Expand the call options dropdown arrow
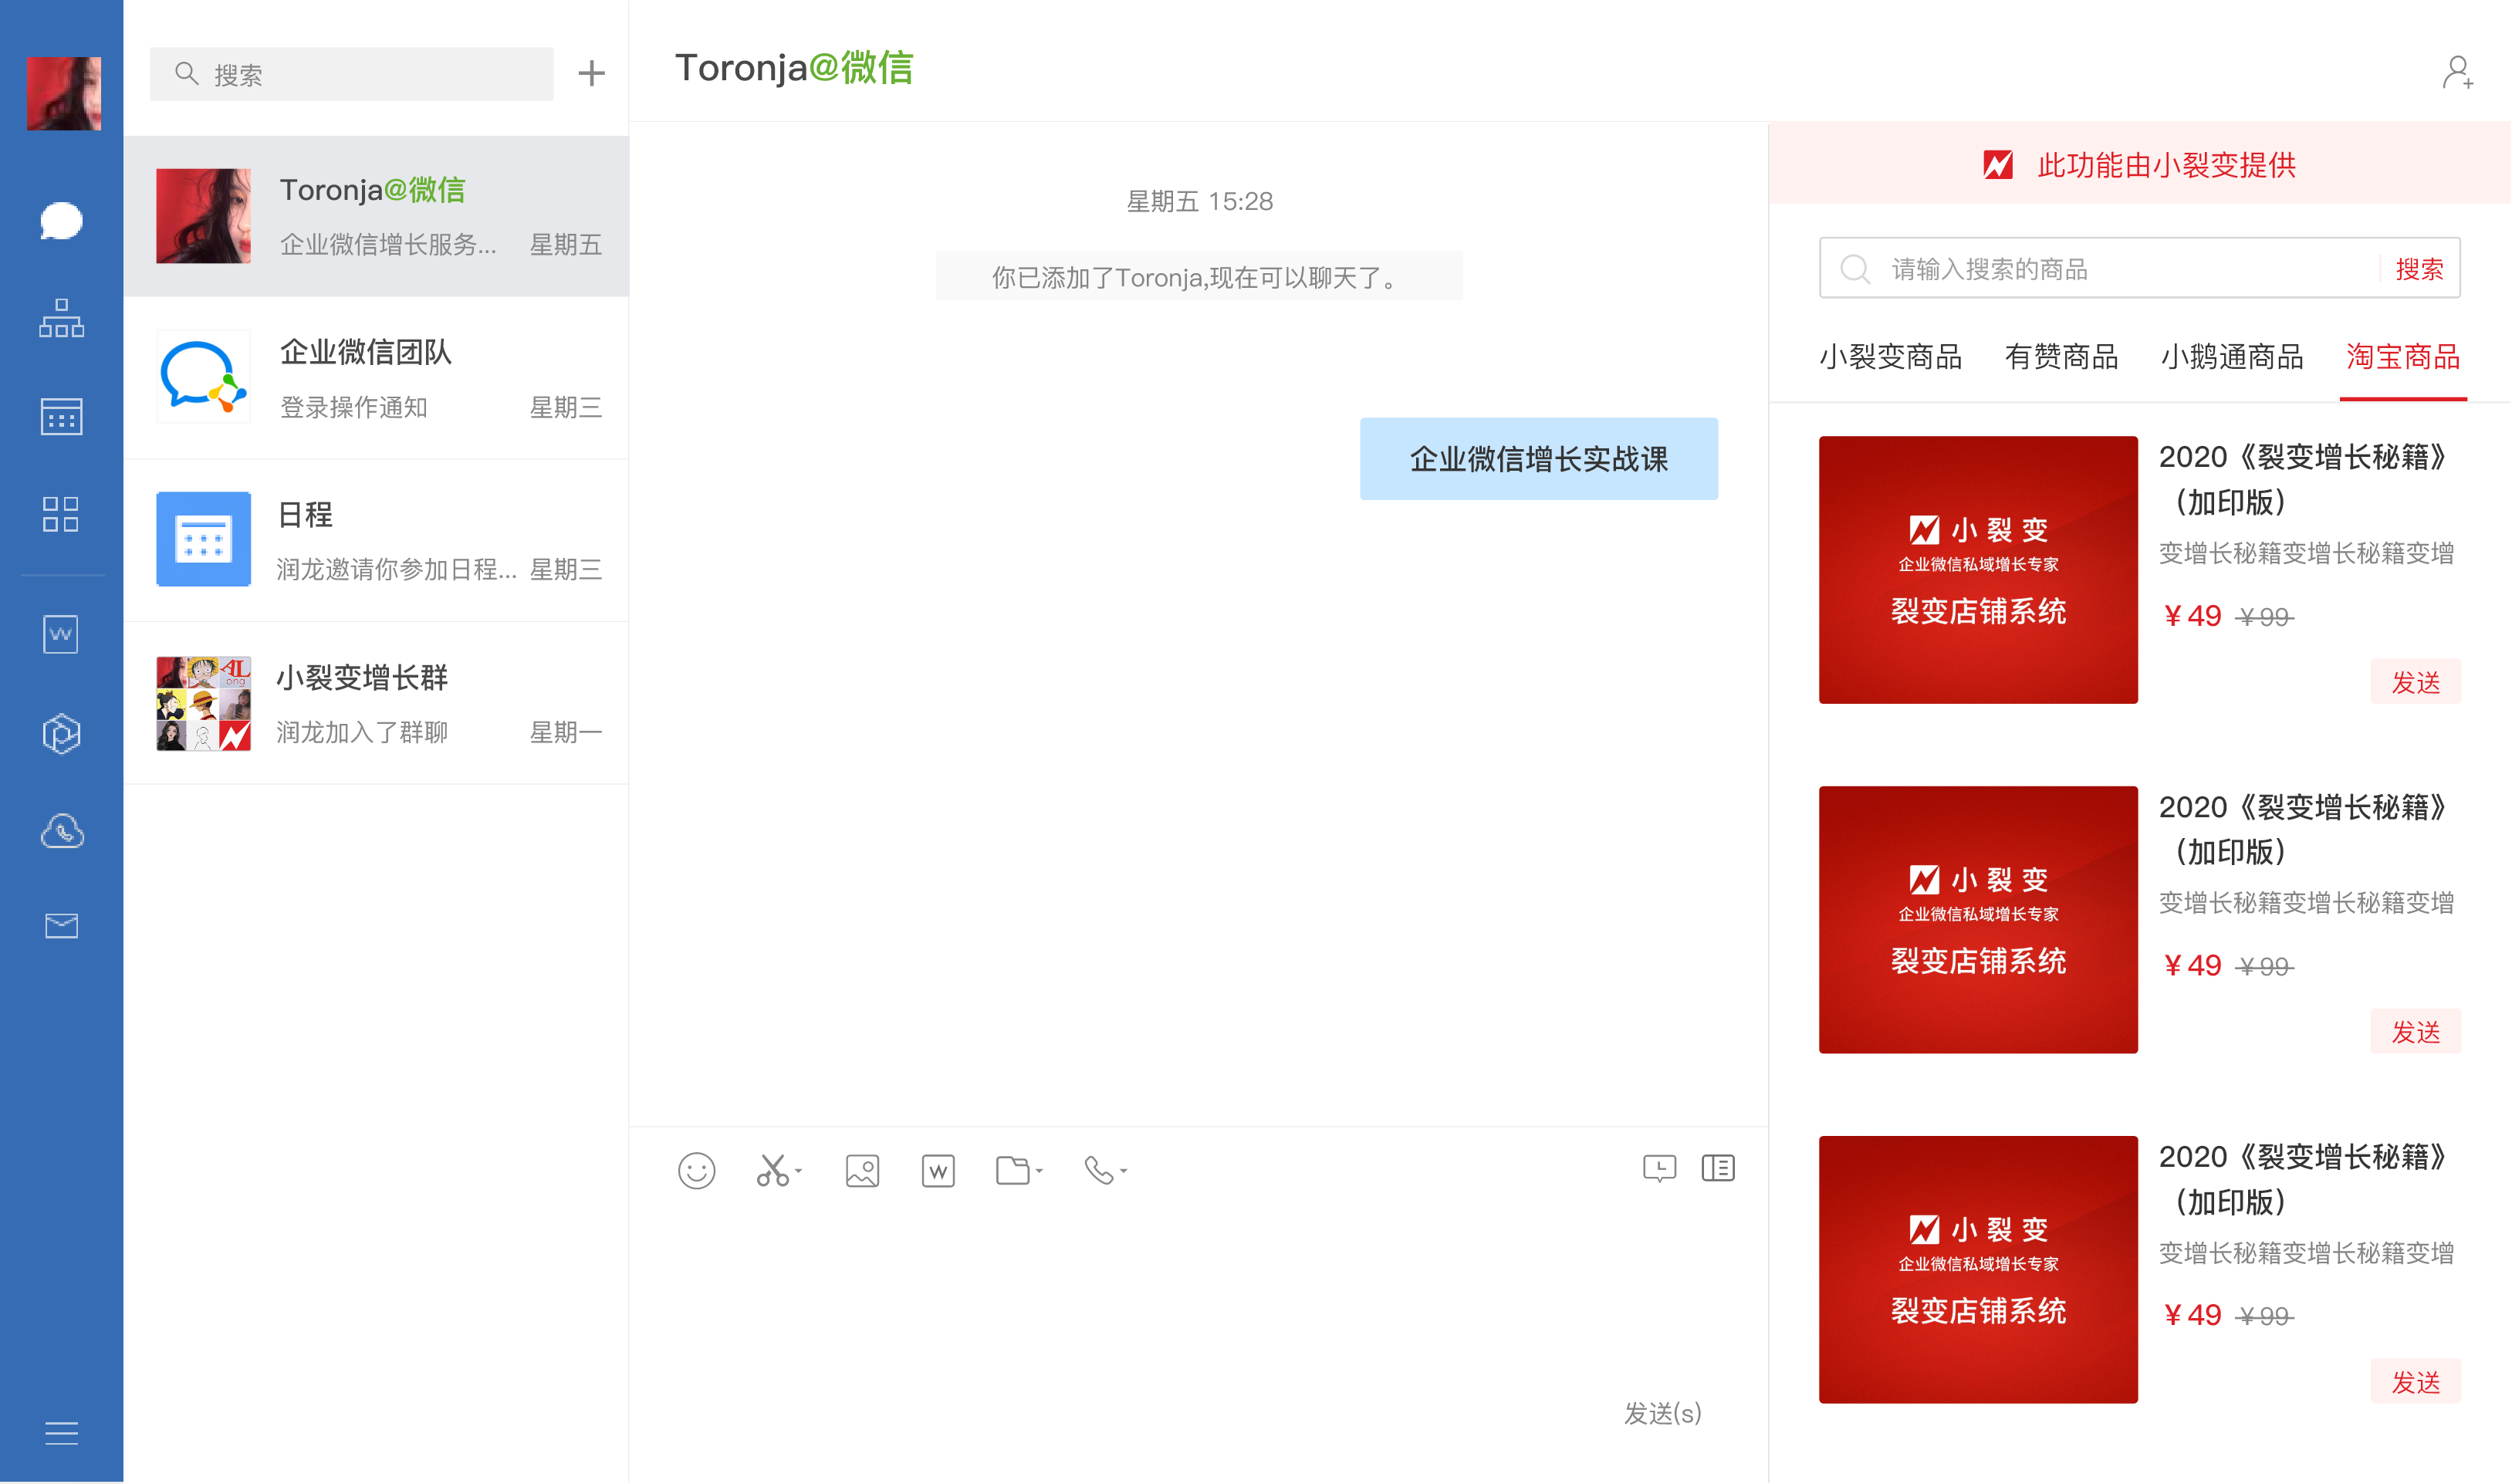The height and width of the screenshot is (1484, 2512). tap(1124, 1171)
